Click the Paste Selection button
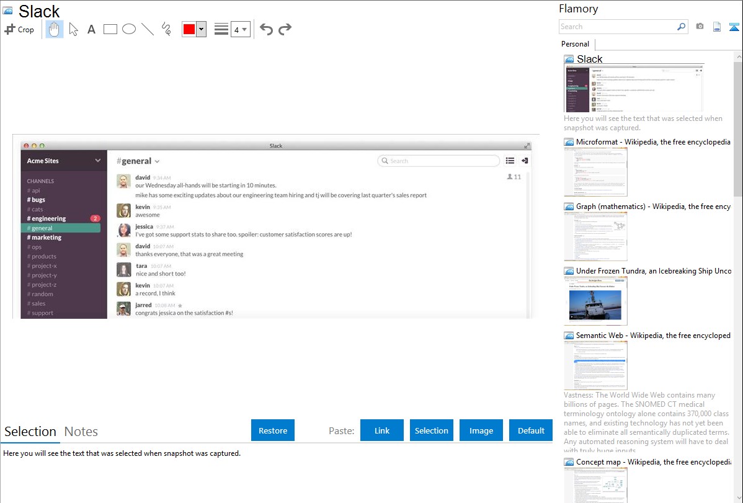This screenshot has height=503, width=743. [x=431, y=430]
